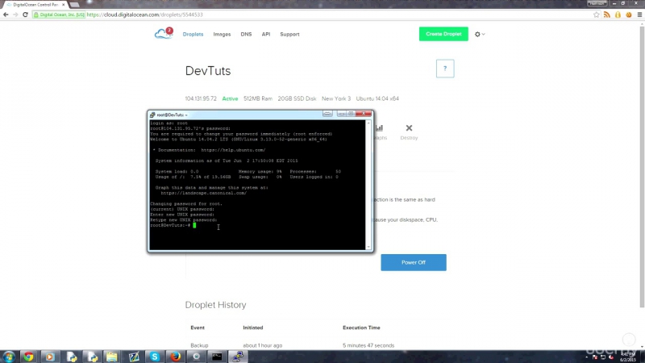Click the question mark help box

point(445,69)
